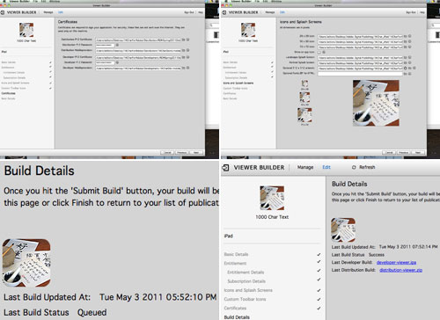
Task: Click info icon next to Distribution P12 Password
Action: tap(117, 45)
